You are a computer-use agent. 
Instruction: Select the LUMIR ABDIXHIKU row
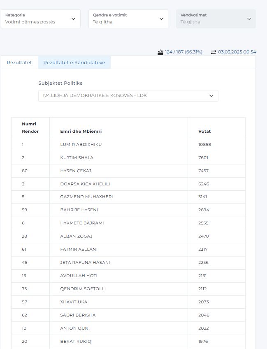(x=81, y=145)
